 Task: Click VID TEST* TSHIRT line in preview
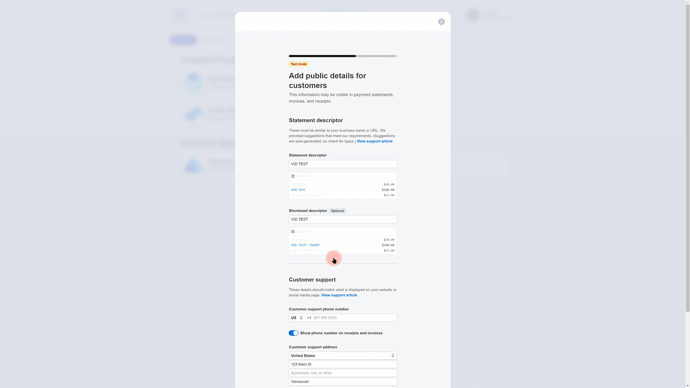(x=305, y=245)
